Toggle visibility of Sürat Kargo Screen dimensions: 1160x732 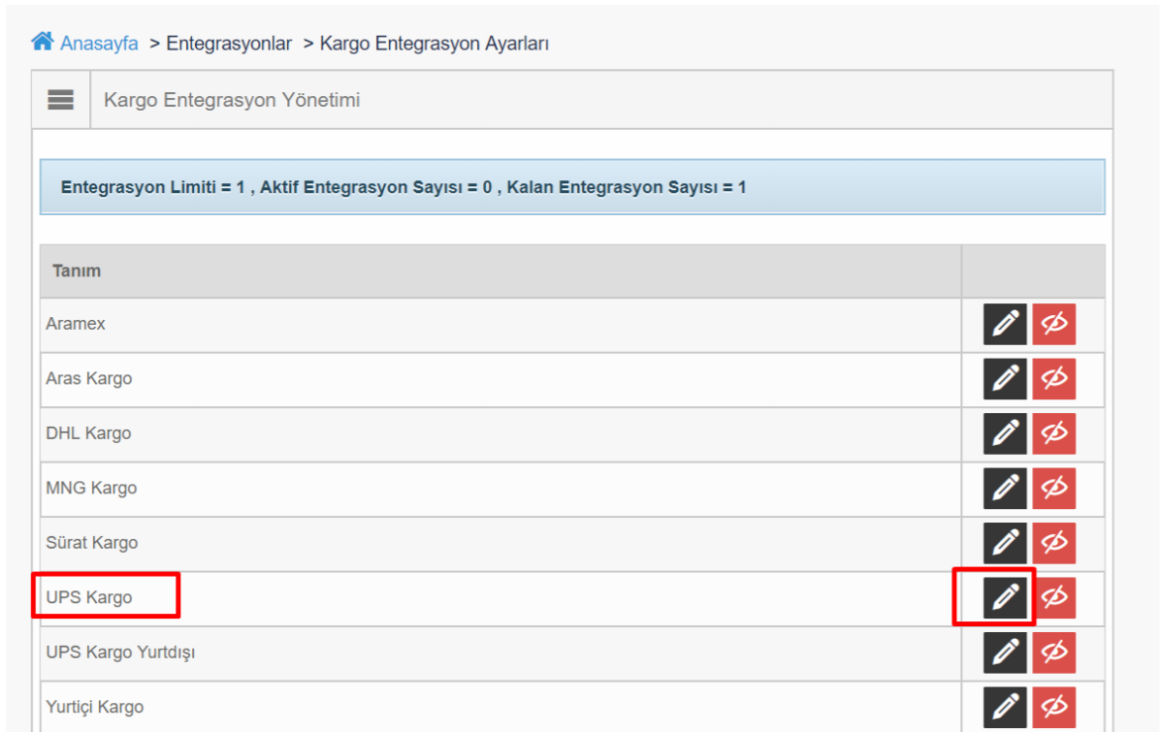point(1054,543)
